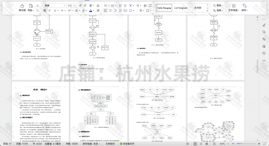Click the Chinese layout A icon
The height and width of the screenshot is (146, 269).
pos(131,6)
